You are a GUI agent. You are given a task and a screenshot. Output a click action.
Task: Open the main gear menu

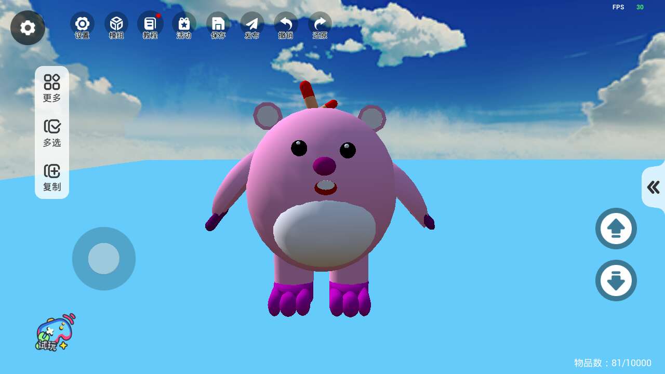coord(28,28)
